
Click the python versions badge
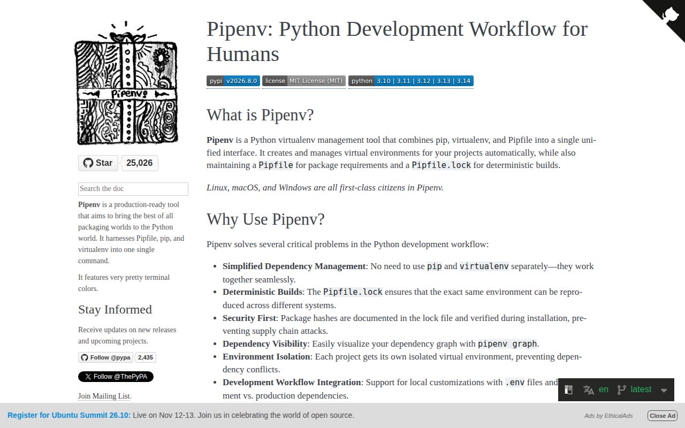coord(411,81)
